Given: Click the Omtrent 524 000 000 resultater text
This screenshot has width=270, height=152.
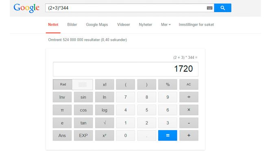Looking at the screenshot, I should pos(87,40).
